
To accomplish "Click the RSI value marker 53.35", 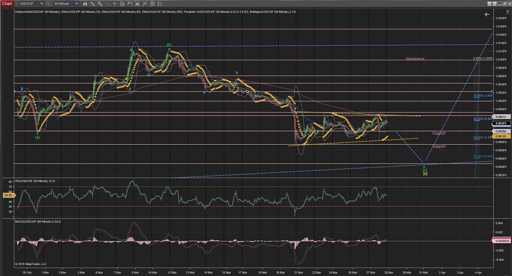I will click(x=8, y=195).
